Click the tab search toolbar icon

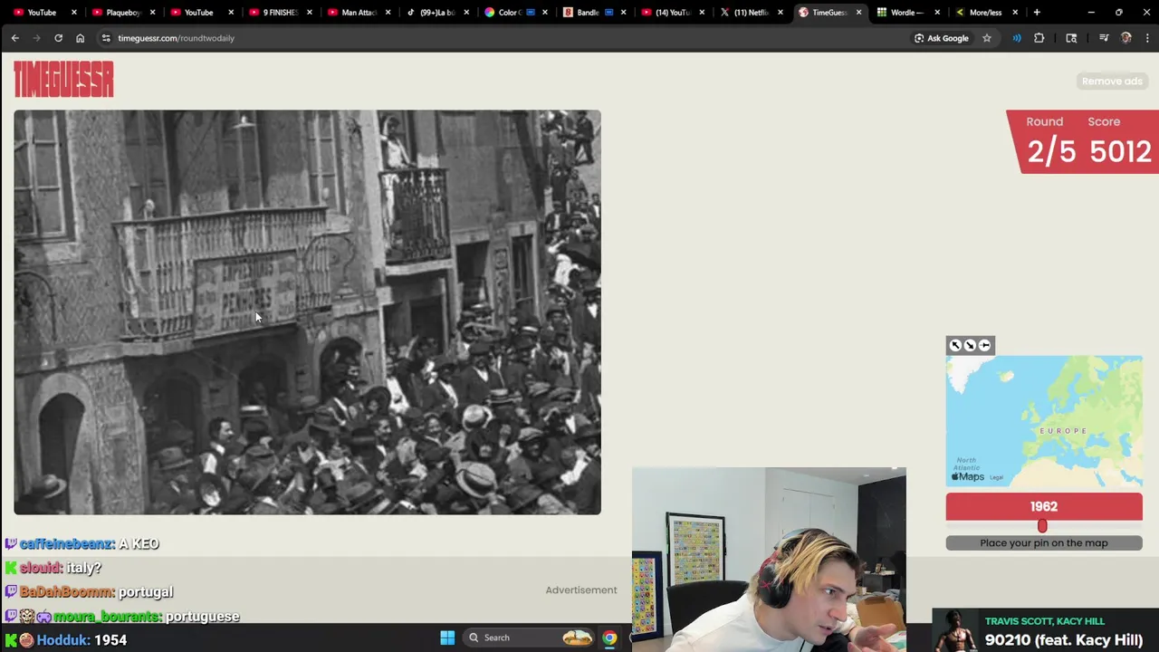[1071, 38]
